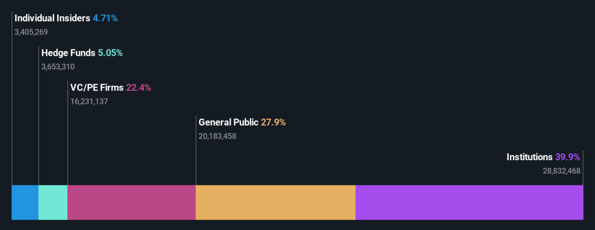Select the 27.9% general public percentage

[273, 122]
